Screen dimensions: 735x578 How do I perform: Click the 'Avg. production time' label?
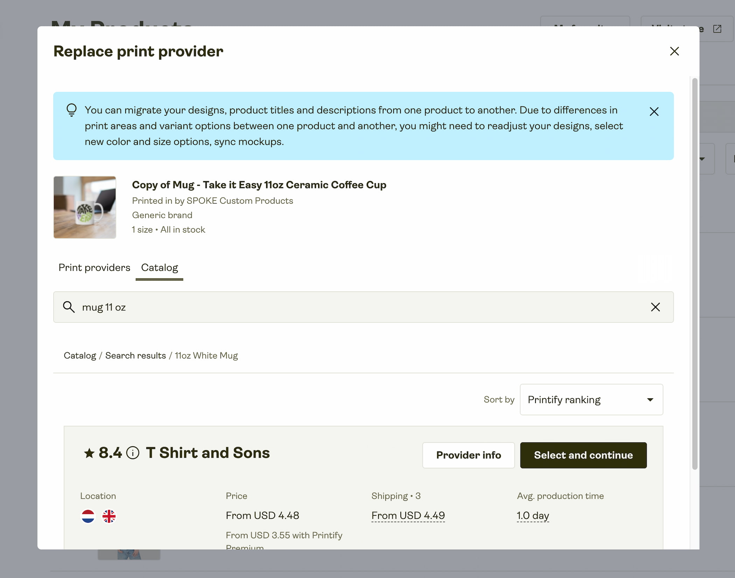560,496
